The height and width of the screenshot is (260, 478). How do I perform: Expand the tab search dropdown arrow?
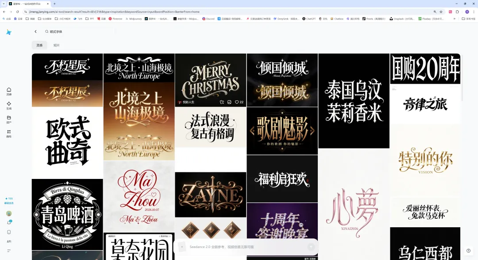(4, 4)
